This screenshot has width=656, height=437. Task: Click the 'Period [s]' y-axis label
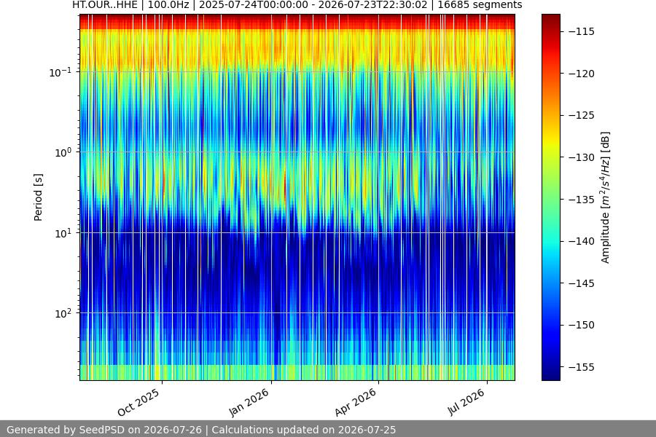pyautogui.click(x=38, y=197)
